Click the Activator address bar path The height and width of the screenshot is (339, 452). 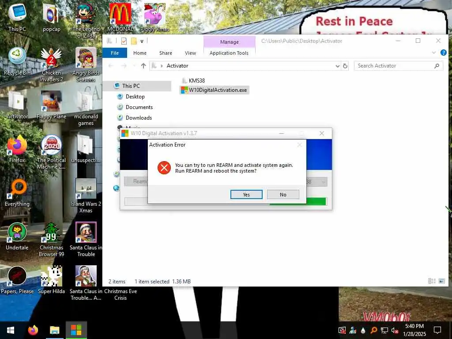point(177,66)
